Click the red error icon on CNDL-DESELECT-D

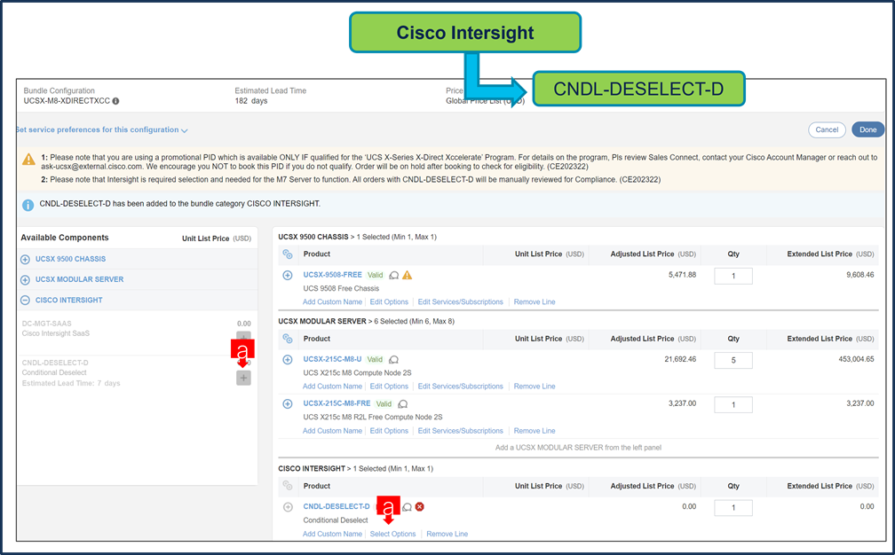click(x=419, y=506)
